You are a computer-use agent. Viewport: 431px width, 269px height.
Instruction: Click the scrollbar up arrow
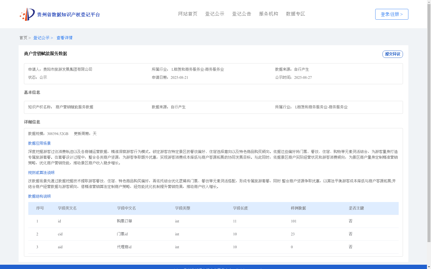tap(429, 2)
